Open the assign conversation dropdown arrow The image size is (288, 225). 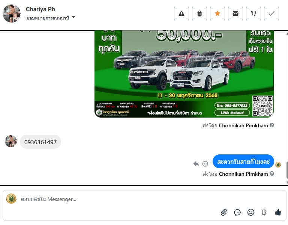coord(73,17)
